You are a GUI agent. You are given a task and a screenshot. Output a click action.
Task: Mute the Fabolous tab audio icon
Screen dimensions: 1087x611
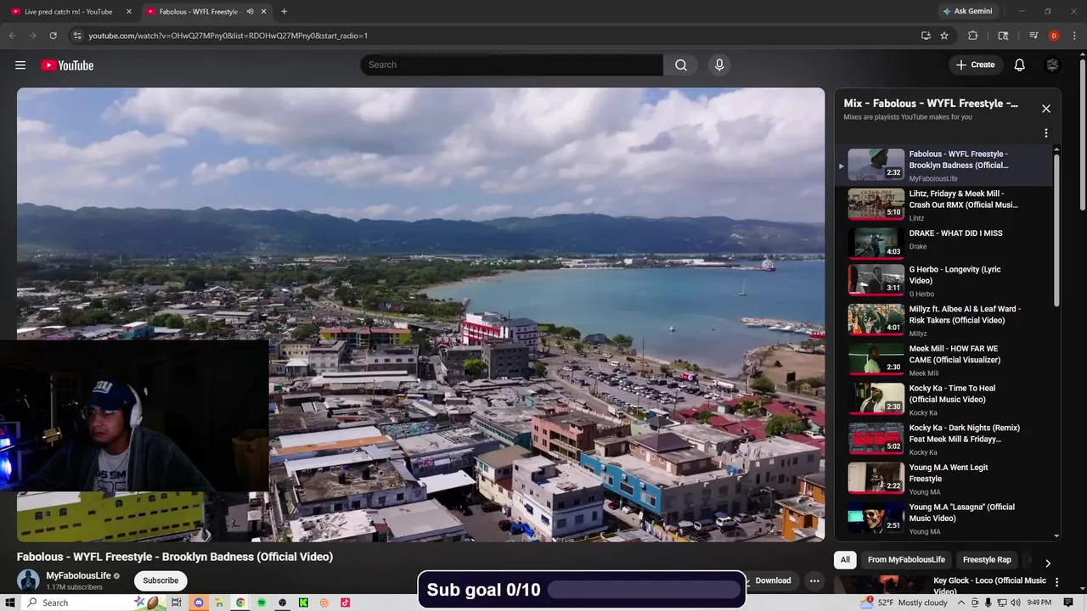(x=250, y=12)
